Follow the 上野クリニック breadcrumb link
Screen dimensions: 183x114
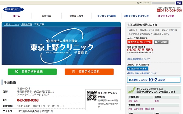(x=12, y=24)
